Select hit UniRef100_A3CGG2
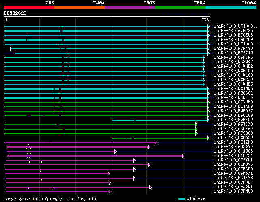The image size is (260, 202). coord(233,93)
